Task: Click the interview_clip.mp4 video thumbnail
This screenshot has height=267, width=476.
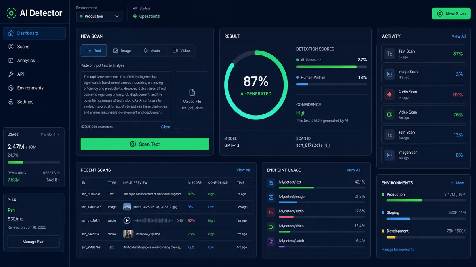Action: 128,234
